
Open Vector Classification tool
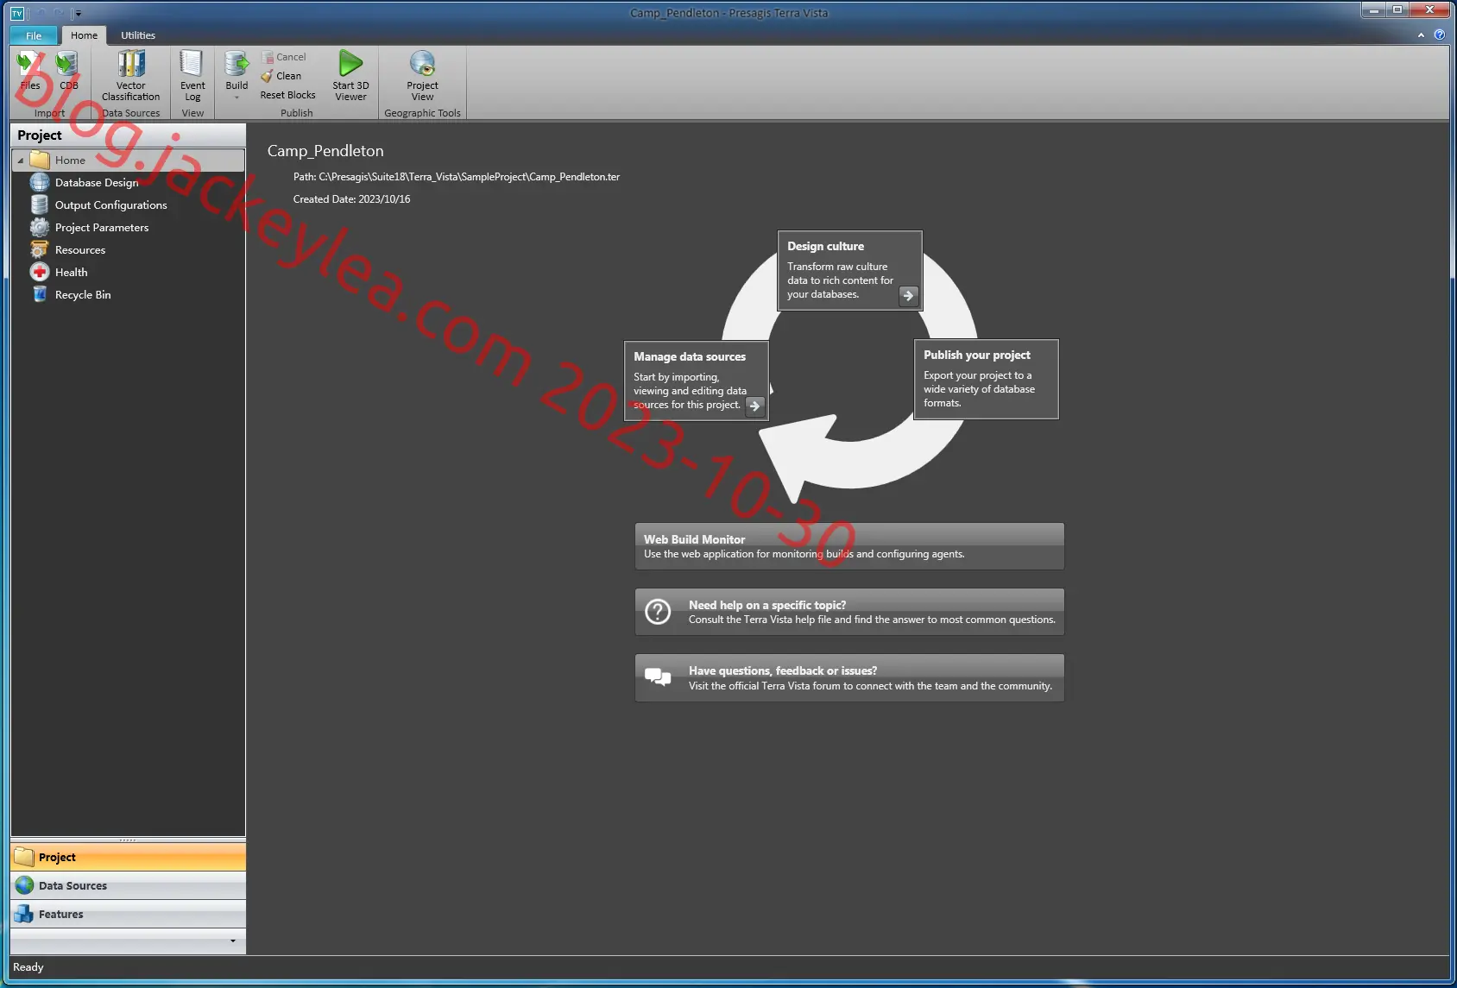[x=131, y=76]
